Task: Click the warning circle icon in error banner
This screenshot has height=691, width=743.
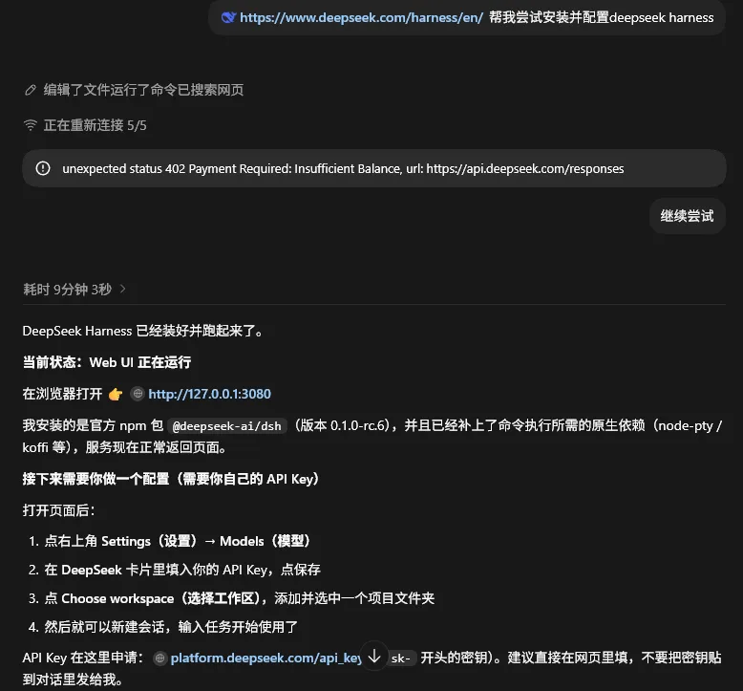Action: coord(43,168)
